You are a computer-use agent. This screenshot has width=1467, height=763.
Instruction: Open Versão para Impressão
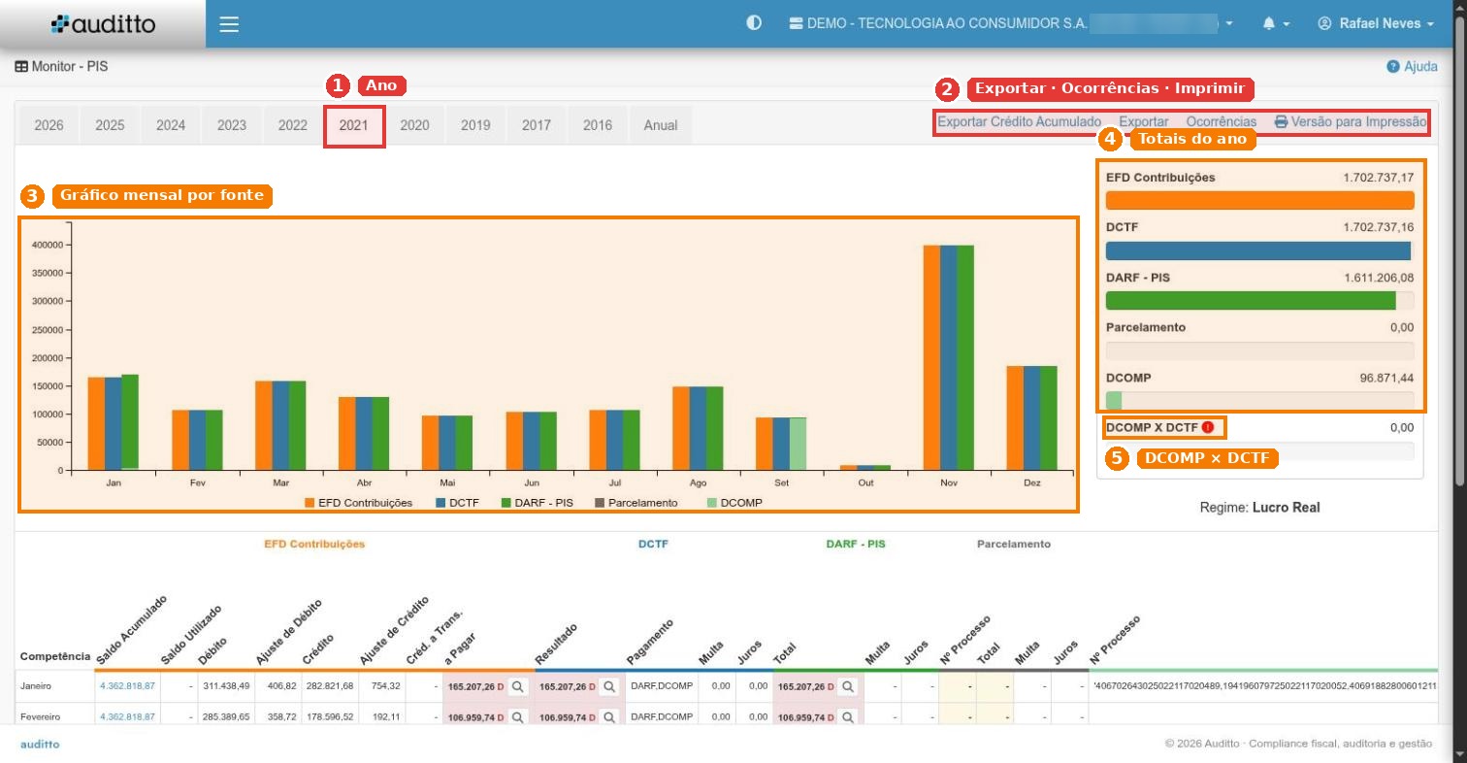[x=1351, y=122]
